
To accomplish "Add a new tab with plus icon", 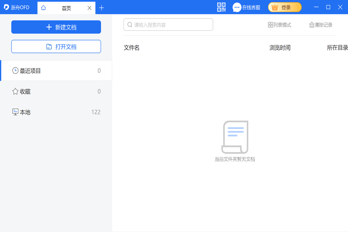I will pyautogui.click(x=102, y=8).
